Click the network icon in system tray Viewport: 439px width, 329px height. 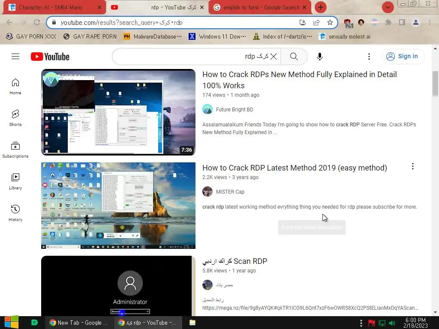click(x=382, y=323)
